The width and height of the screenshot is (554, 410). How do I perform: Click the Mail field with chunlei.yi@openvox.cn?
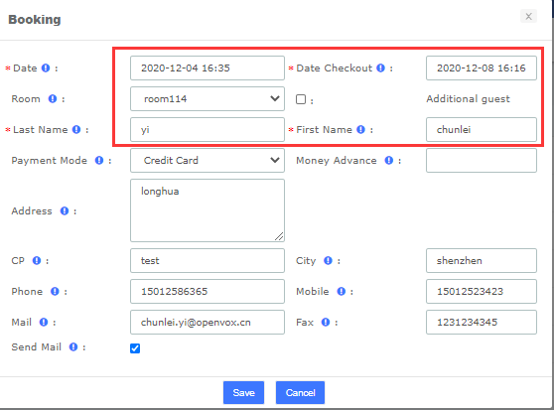208,322
